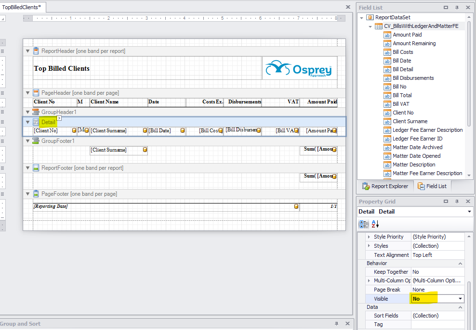
Task: Collapse the Behavior property category
Action: [x=460, y=264]
